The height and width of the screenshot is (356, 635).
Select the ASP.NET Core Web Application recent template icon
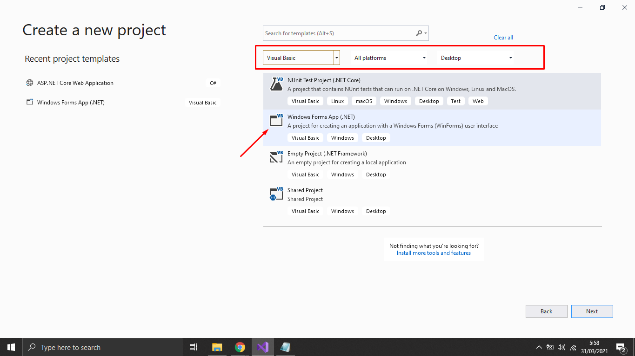[30, 83]
